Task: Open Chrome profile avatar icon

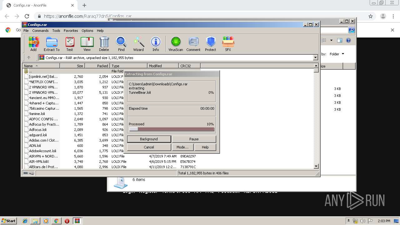Action: click(x=383, y=16)
